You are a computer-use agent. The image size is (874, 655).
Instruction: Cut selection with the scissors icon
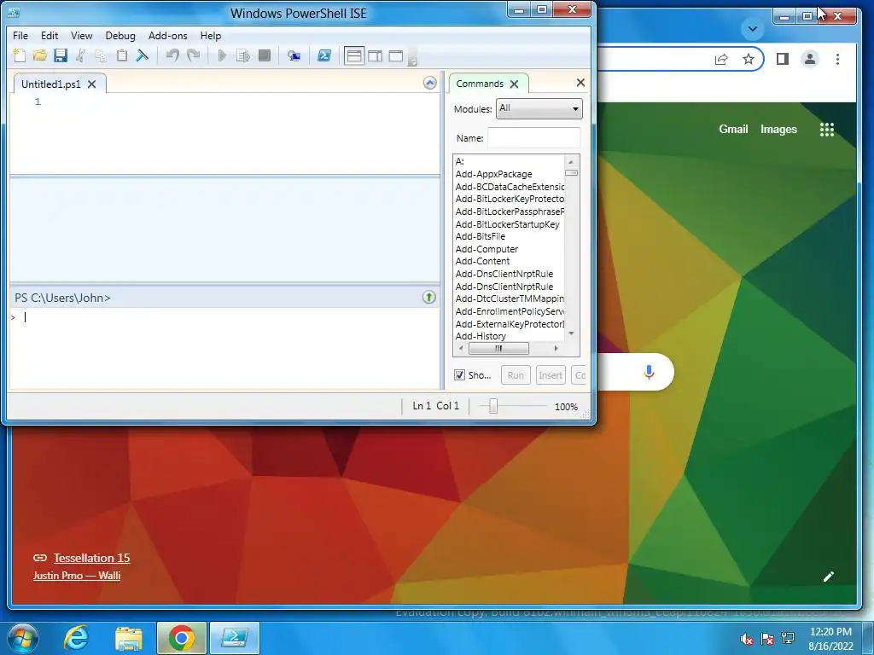click(x=81, y=55)
